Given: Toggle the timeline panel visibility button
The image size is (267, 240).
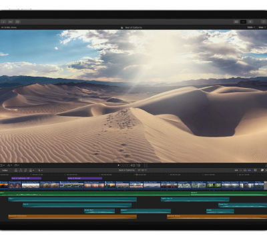Looking at the screenshot, I should (x=244, y=22).
